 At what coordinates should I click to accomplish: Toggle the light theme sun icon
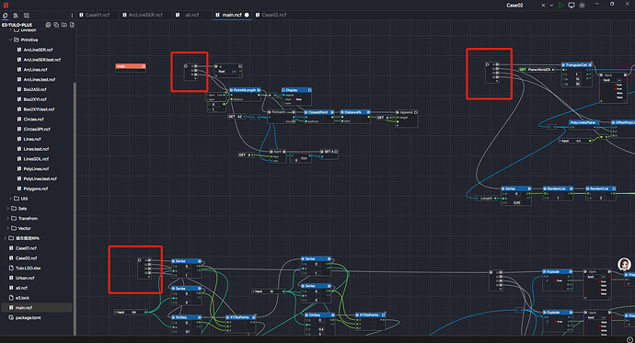point(582,6)
